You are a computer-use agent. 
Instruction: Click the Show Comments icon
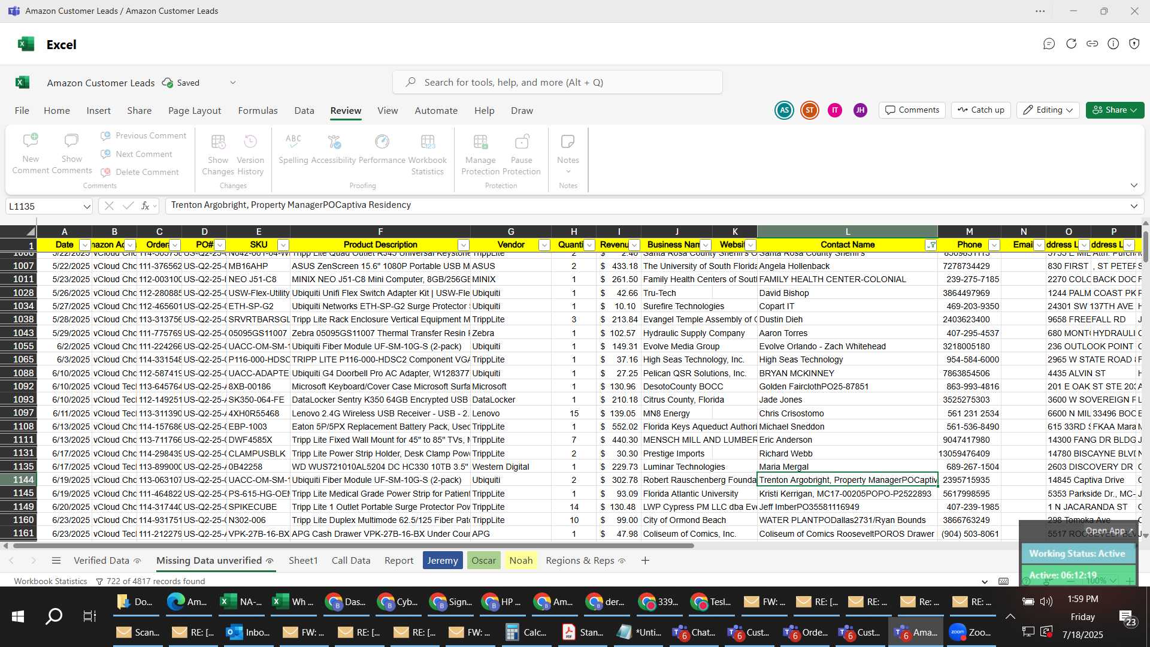71,141
